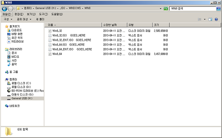The width and height of the screenshot is (222, 138).
Task: Open view options dropdown arrow
Action: (205, 19)
